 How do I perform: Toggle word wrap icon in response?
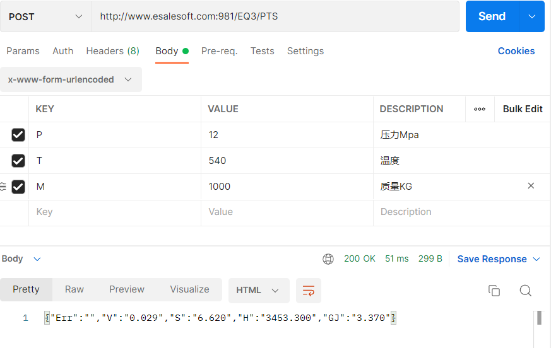click(309, 291)
